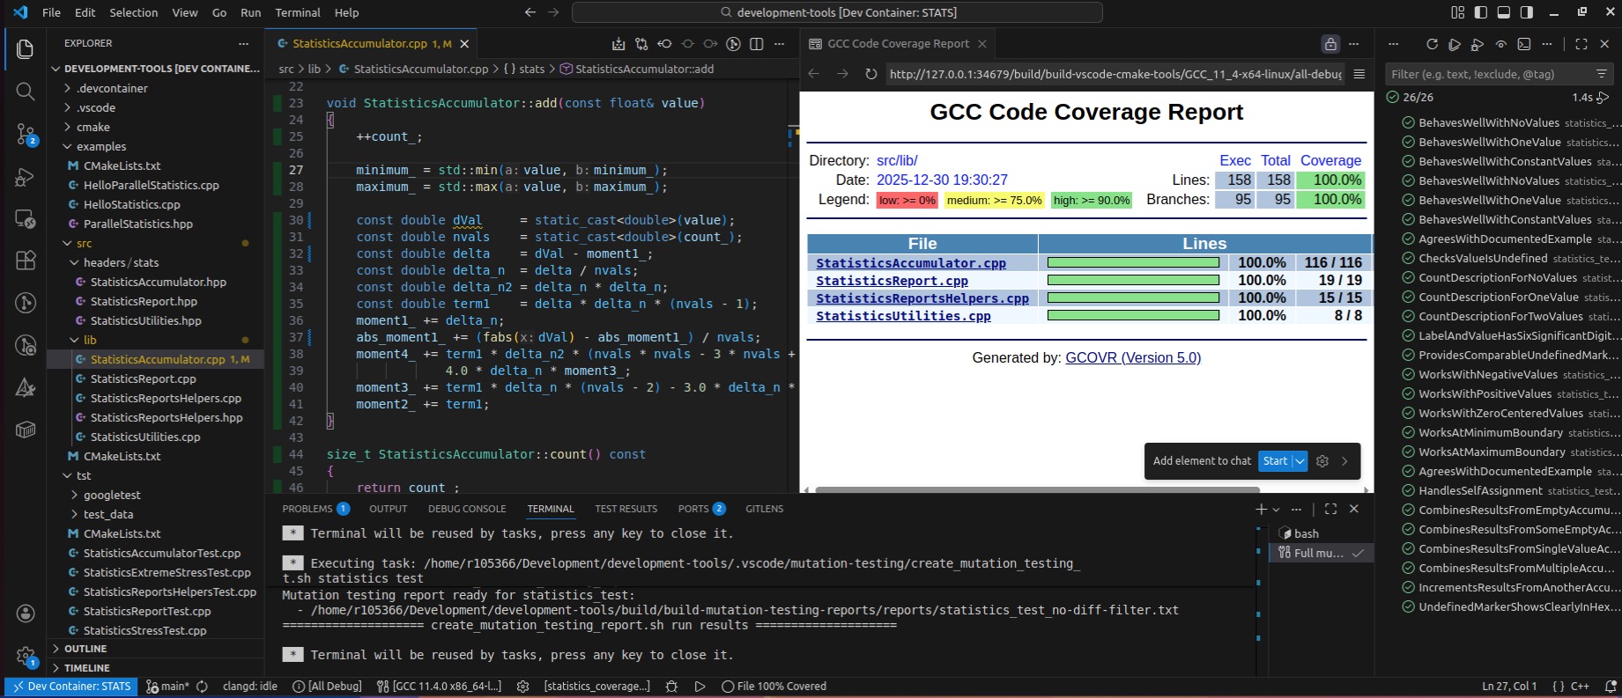Click the Open Changes icon in editor toolbar
This screenshot has height=698, width=1622.
(641, 44)
